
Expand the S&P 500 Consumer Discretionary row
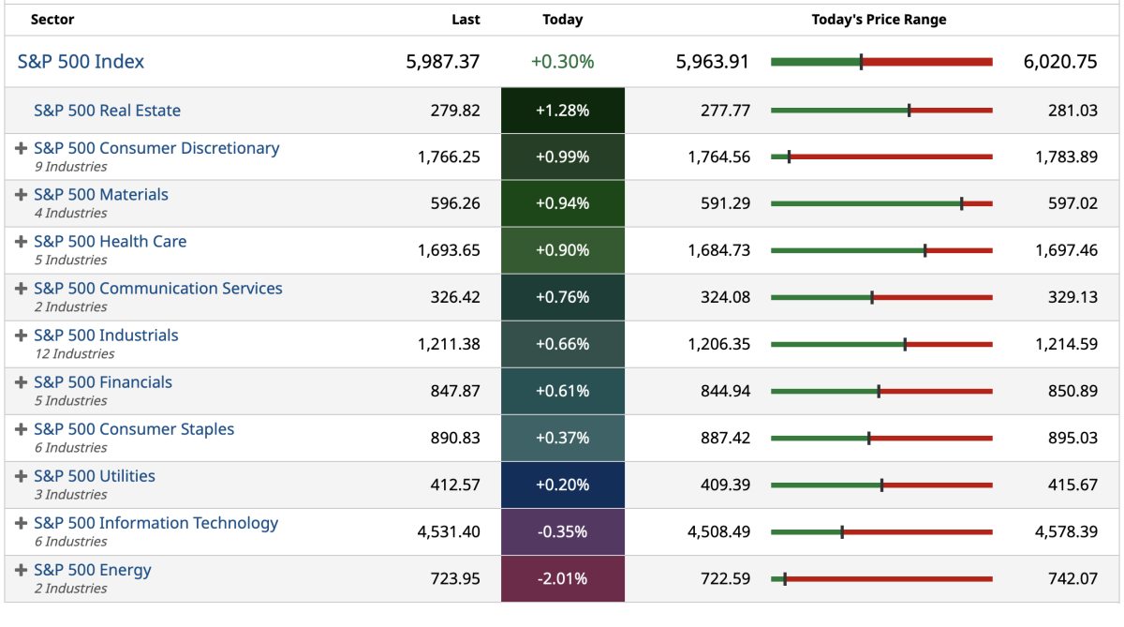[x=22, y=148]
